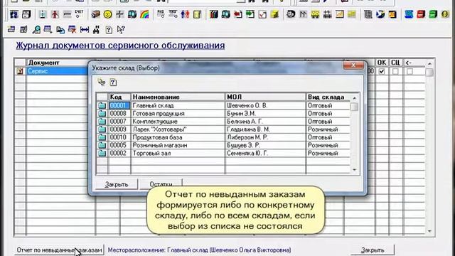Toggle the OK checkbox in Сервис row

pyautogui.click(x=382, y=71)
